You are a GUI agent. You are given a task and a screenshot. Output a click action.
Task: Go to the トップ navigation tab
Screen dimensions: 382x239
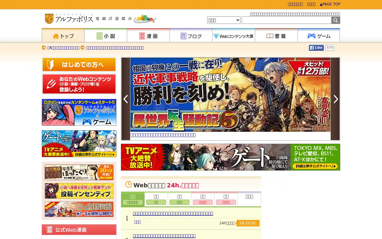[63, 36]
